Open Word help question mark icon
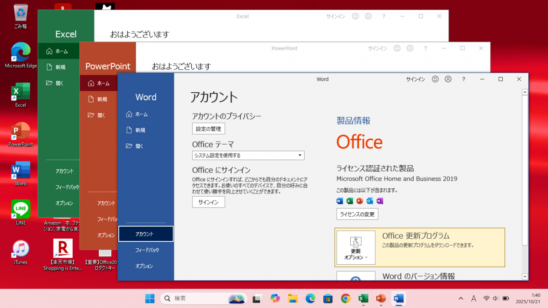 (x=464, y=79)
